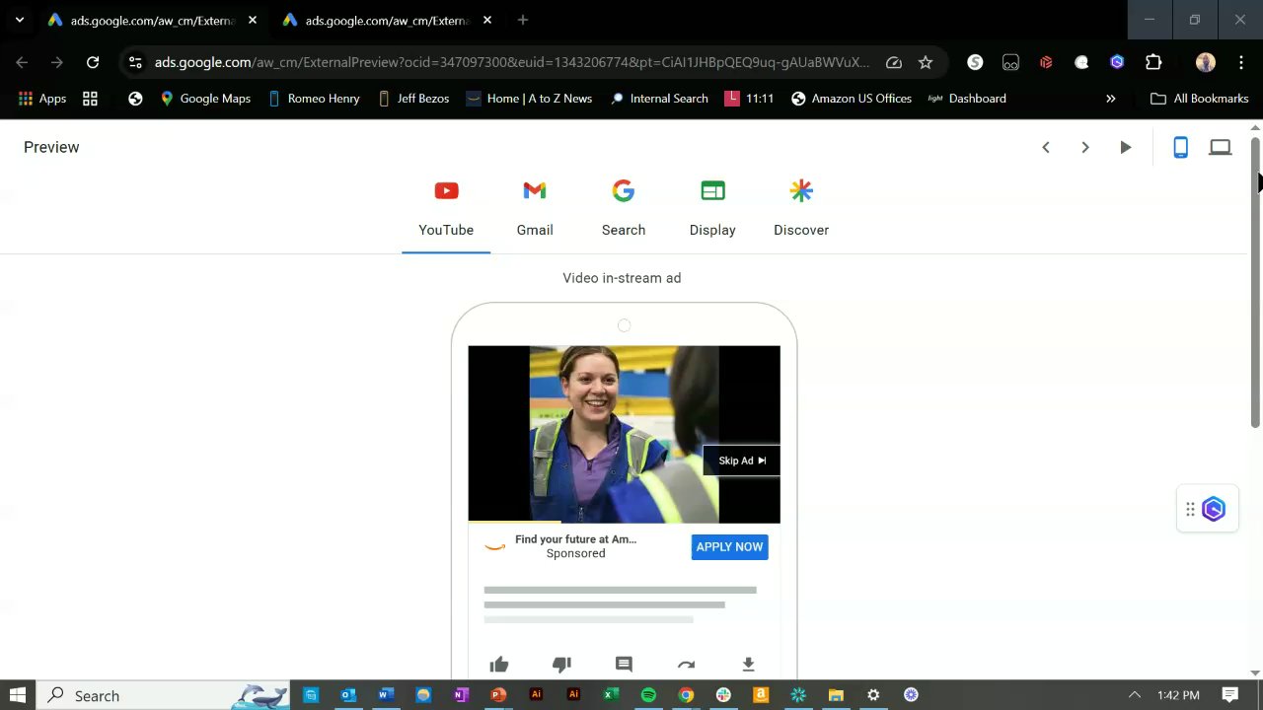This screenshot has width=1263, height=710.
Task: Show hidden system tray icons
Action: pos(1135,695)
